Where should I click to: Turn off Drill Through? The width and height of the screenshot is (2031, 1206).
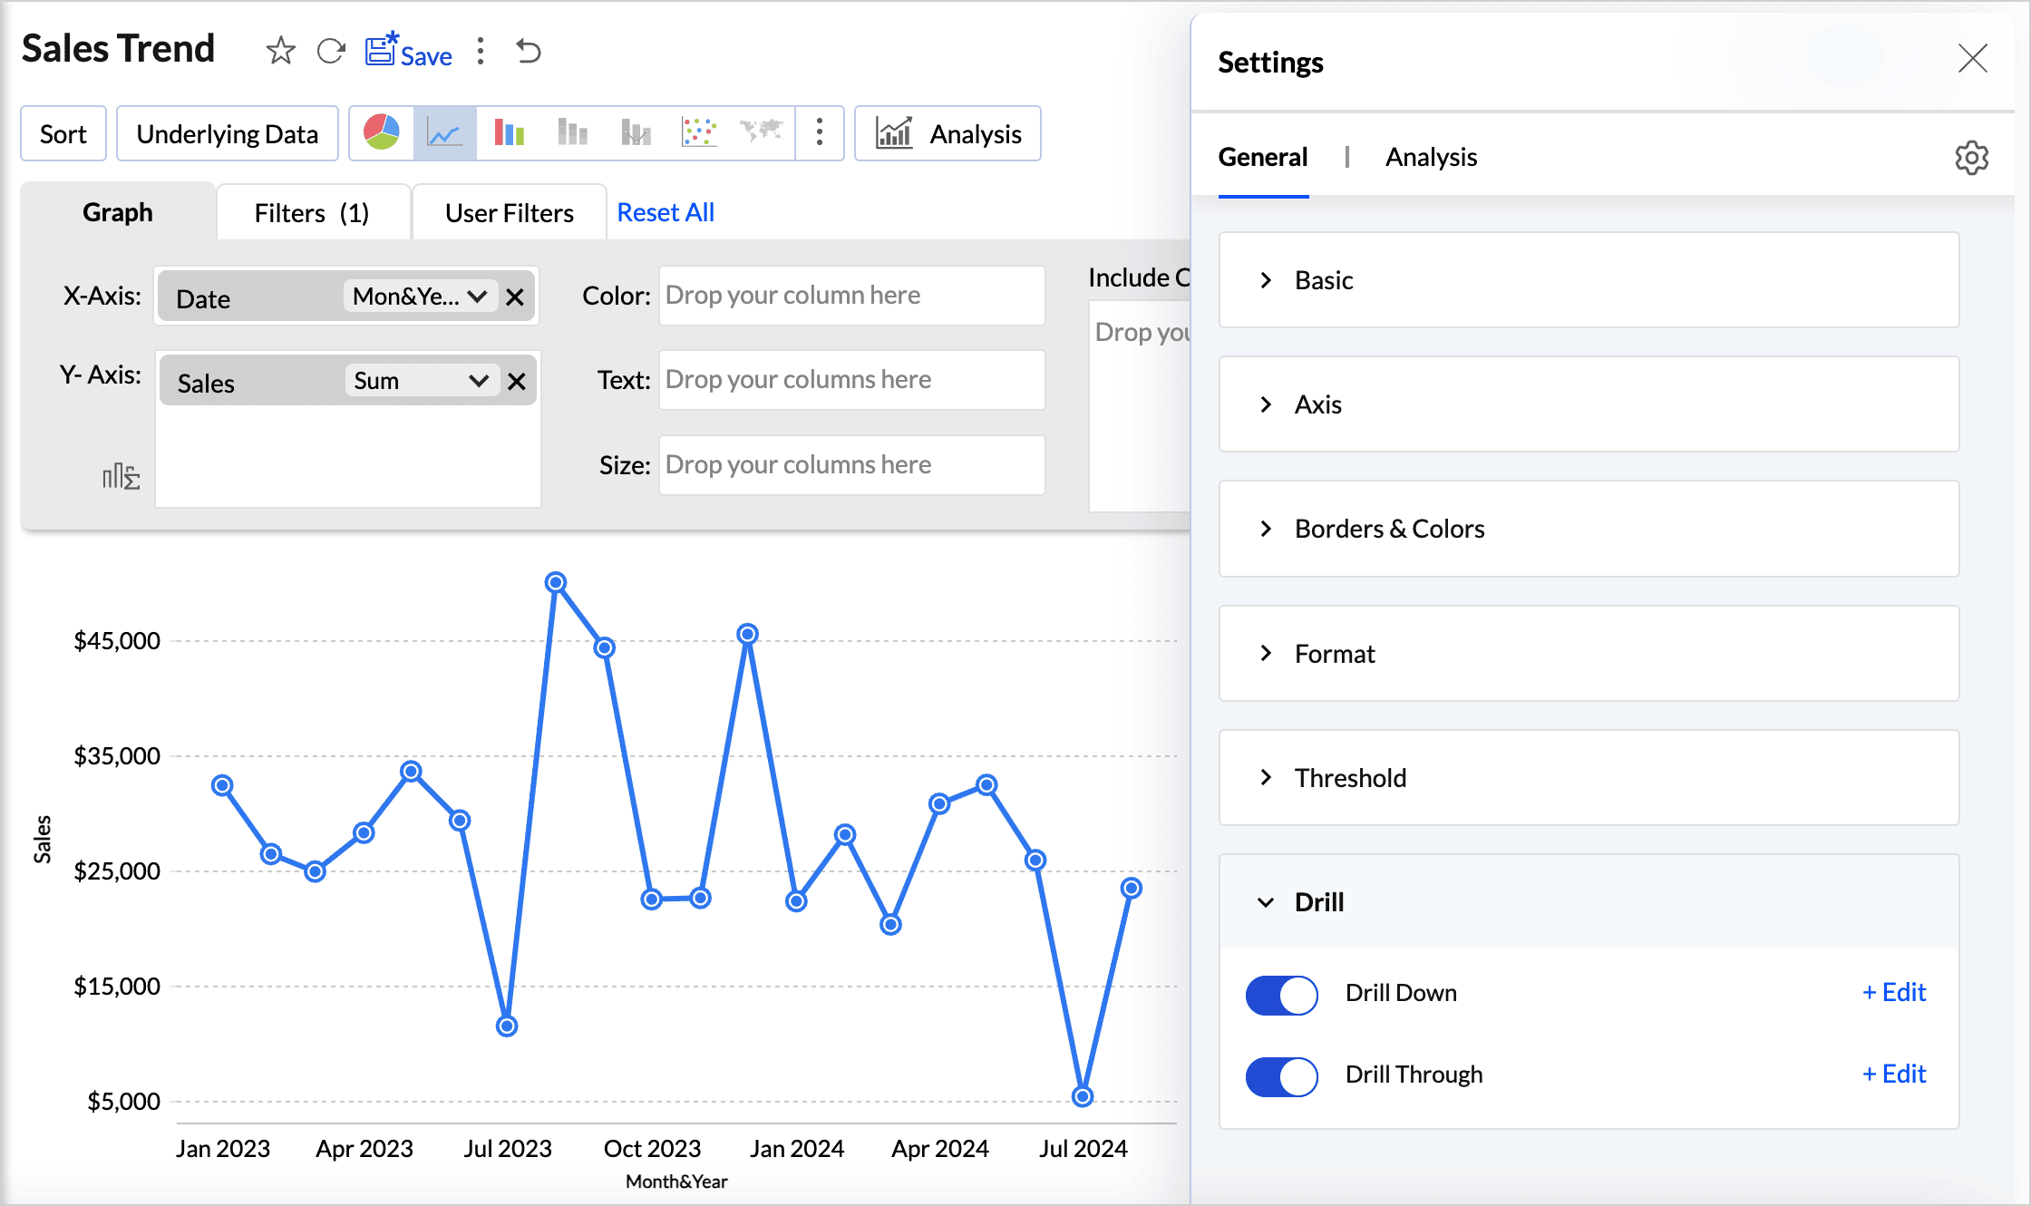click(1281, 1077)
